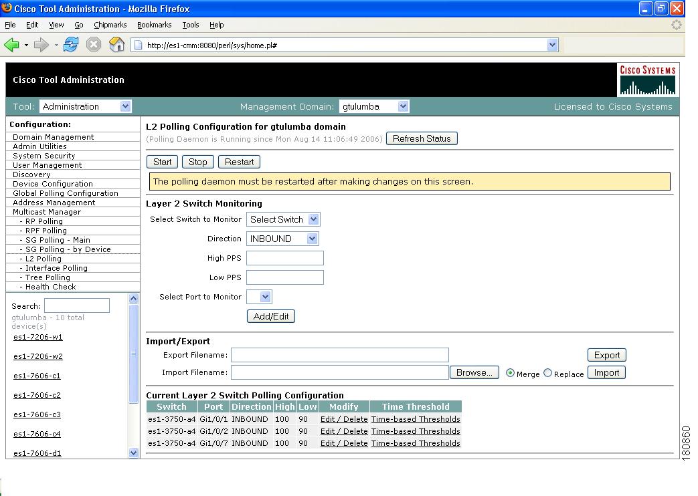The height and width of the screenshot is (496, 698).
Task: Click the Firefox icon in the title bar
Action: pyautogui.click(x=6, y=8)
